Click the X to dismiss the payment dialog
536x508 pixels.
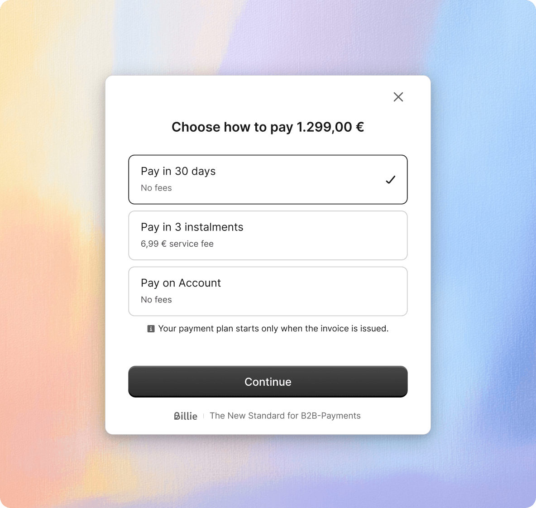pyautogui.click(x=398, y=97)
